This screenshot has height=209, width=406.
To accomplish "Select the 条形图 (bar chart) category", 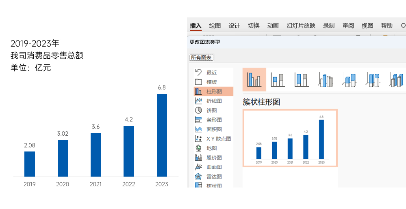I will pos(214,120).
